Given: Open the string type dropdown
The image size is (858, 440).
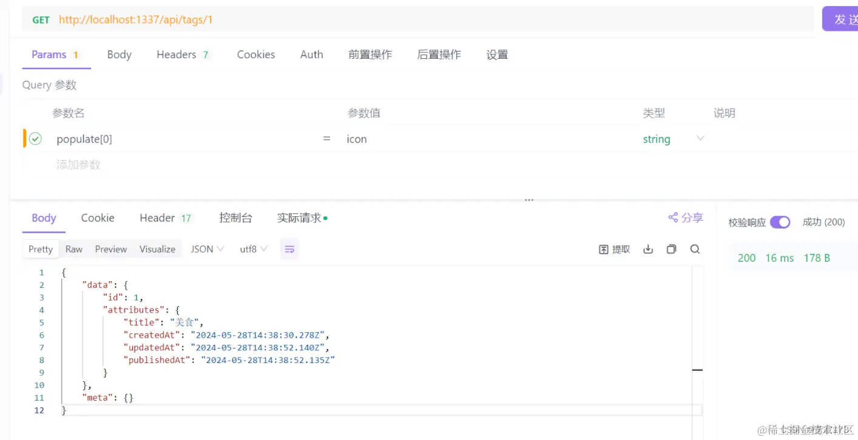Looking at the screenshot, I should coord(673,139).
